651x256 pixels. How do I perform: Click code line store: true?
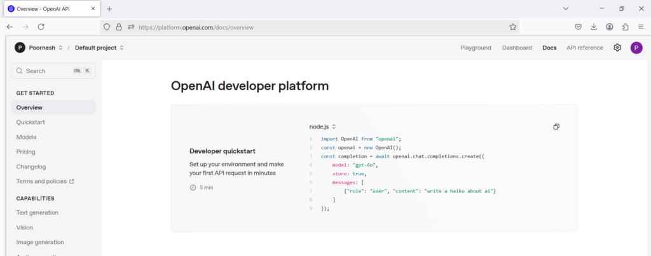(x=349, y=173)
